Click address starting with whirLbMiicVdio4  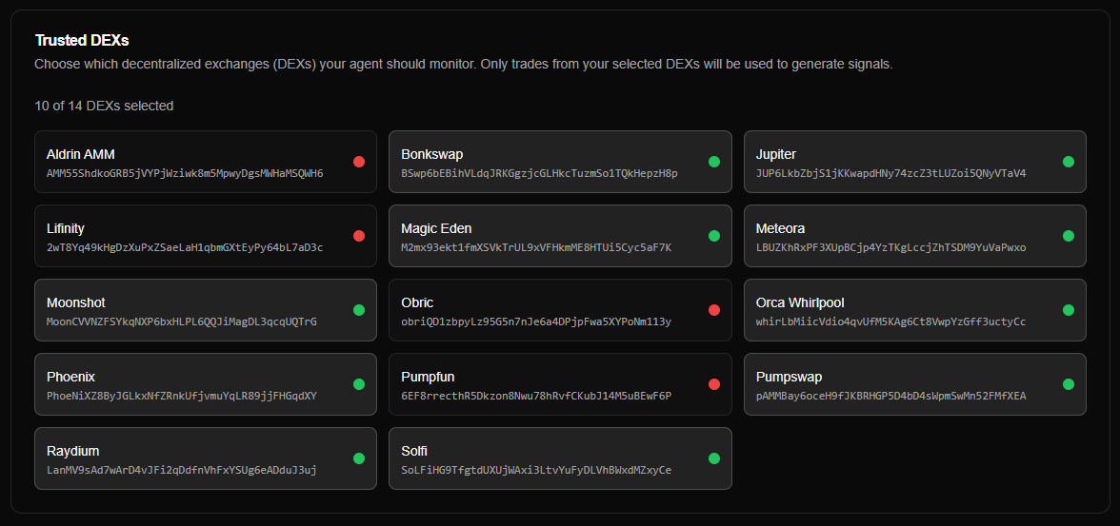click(x=890, y=321)
